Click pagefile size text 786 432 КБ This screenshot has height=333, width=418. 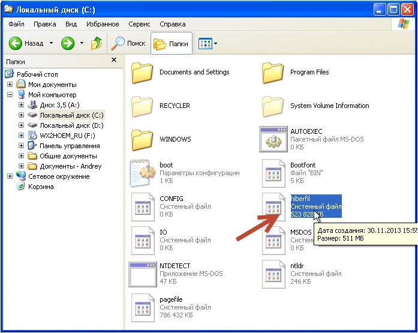point(176,315)
